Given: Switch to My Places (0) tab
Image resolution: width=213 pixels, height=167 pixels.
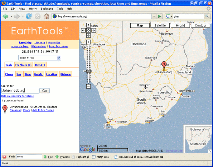Looking at the screenshot, I should coord(23,65).
